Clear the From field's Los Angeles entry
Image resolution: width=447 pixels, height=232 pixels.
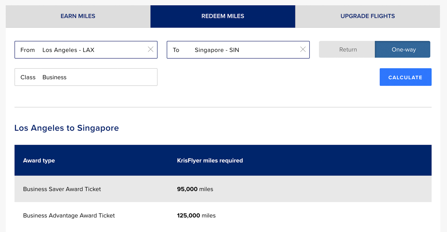click(x=150, y=50)
